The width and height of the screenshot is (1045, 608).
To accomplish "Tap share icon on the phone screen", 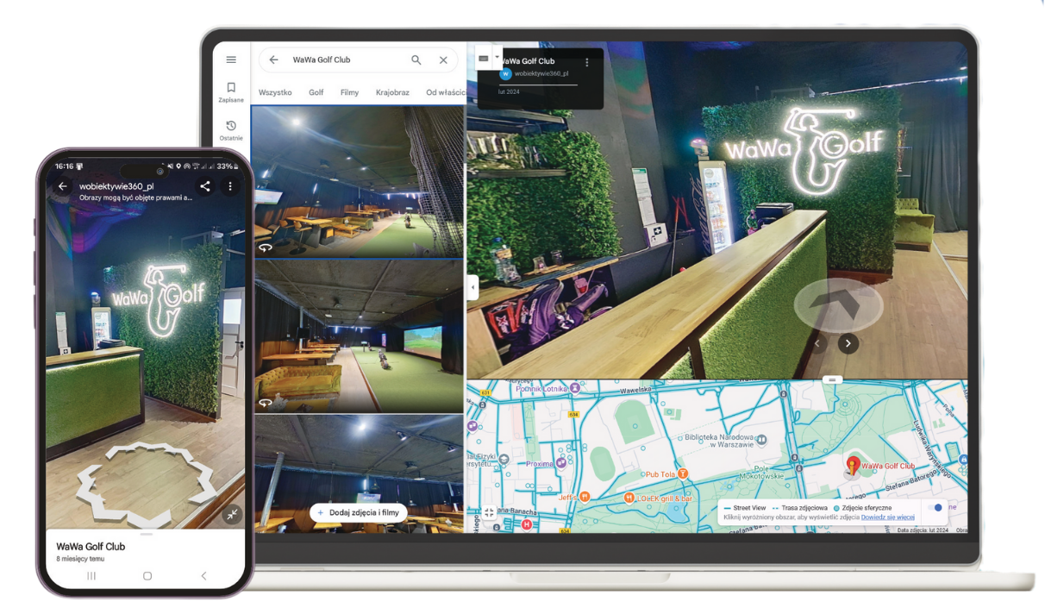I will pos(205,186).
